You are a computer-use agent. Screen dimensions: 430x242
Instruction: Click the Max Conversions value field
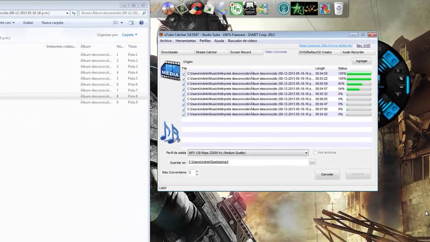191,172
